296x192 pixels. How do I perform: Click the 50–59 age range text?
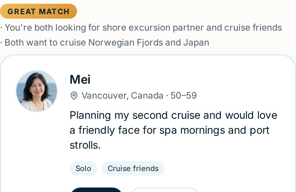click(x=184, y=96)
